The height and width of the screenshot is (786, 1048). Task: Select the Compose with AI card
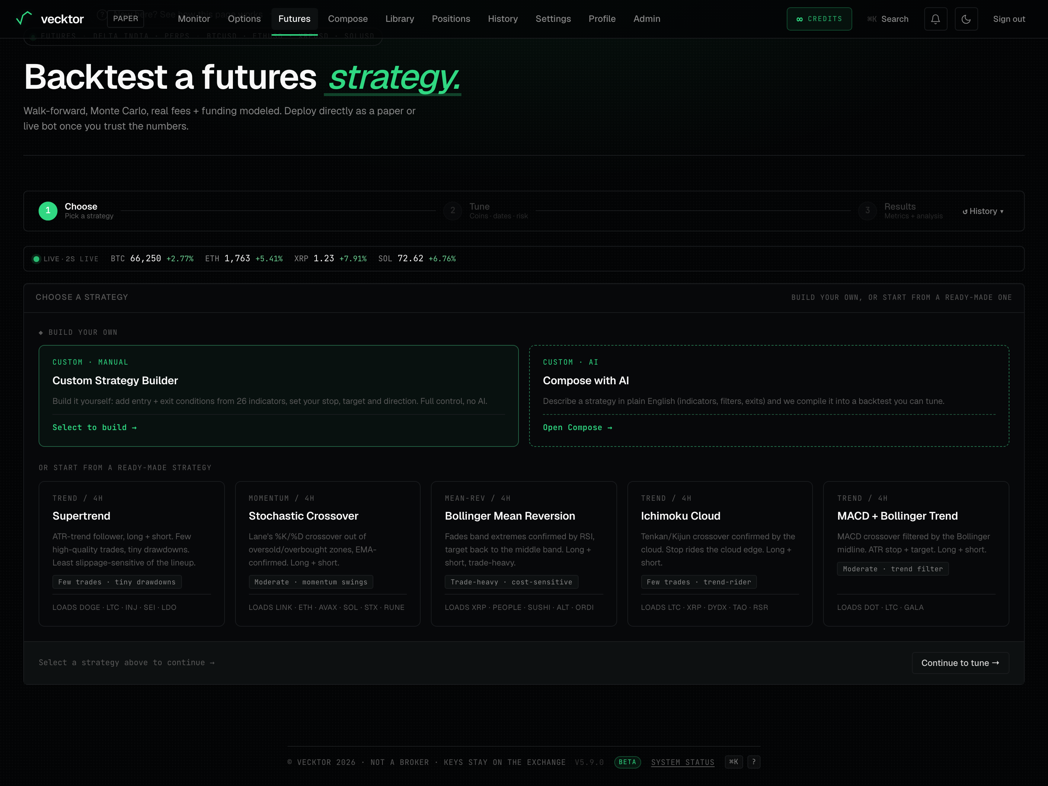click(x=769, y=396)
